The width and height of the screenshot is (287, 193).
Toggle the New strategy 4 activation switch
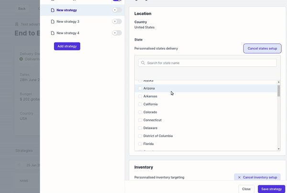click(117, 33)
